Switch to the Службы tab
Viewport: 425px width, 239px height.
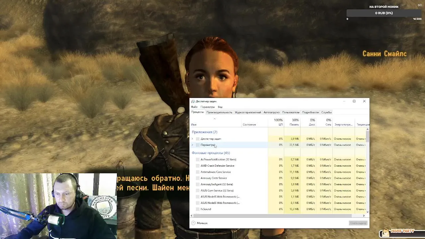(x=326, y=112)
